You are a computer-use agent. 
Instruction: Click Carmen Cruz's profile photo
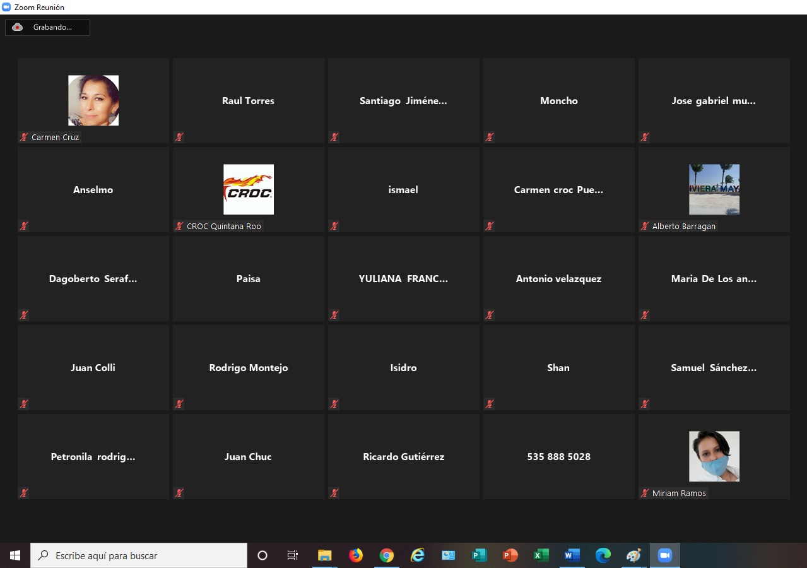(x=93, y=100)
